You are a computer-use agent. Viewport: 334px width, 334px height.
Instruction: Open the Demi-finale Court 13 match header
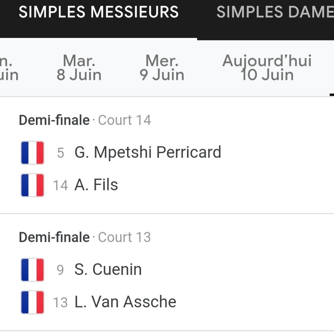click(85, 237)
